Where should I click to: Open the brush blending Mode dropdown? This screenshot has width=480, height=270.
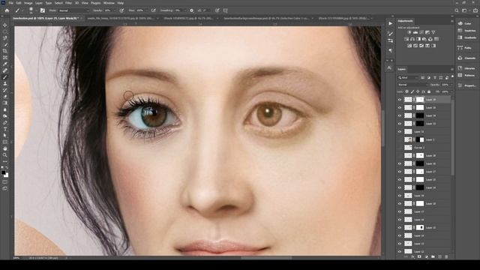click(73, 10)
